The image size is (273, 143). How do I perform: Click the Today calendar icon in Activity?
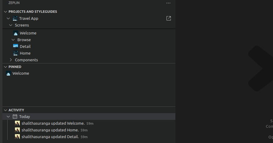pos(15,116)
